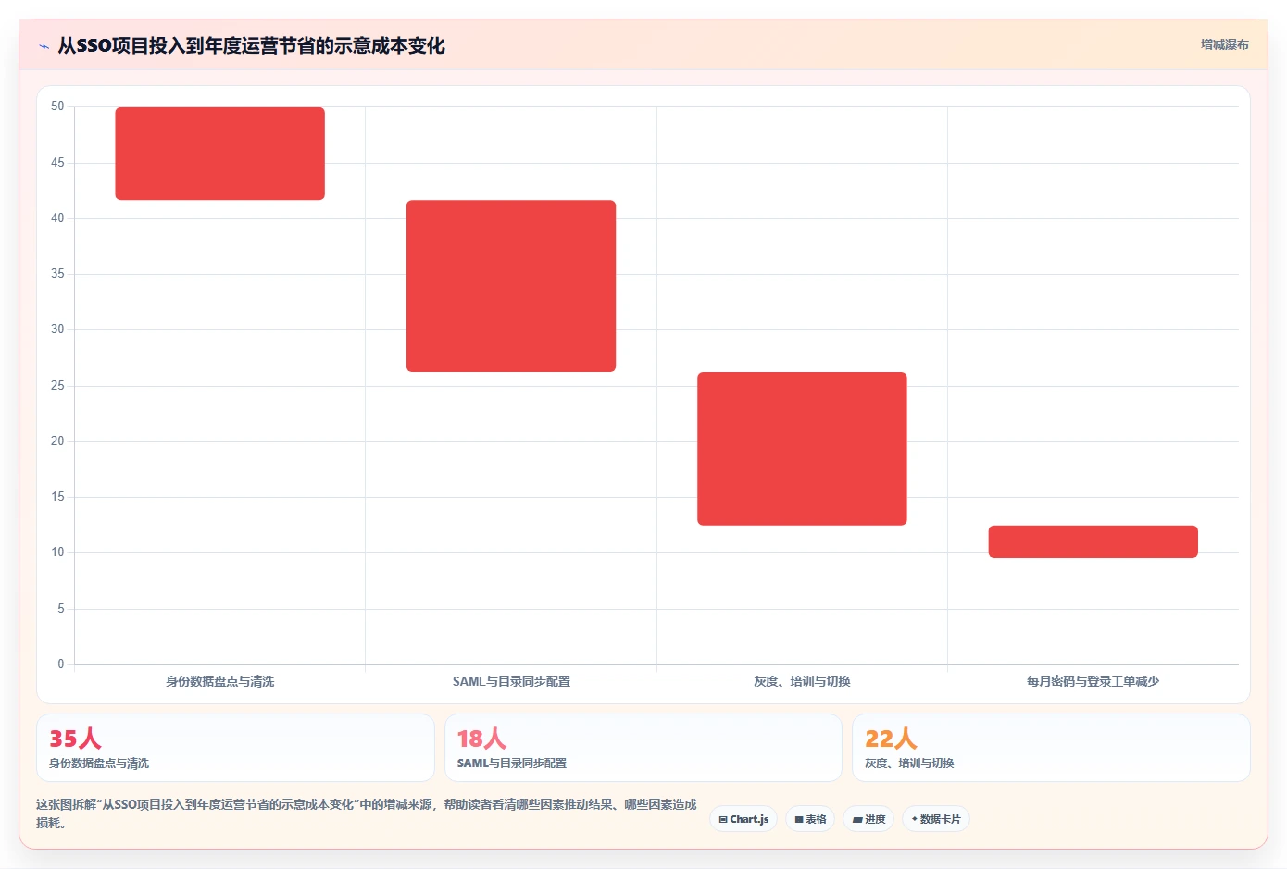Click the chart title 从SSO项目投入到年度运营节省的示意成本变化
Image resolution: width=1287 pixels, height=869 pixels.
[251, 46]
